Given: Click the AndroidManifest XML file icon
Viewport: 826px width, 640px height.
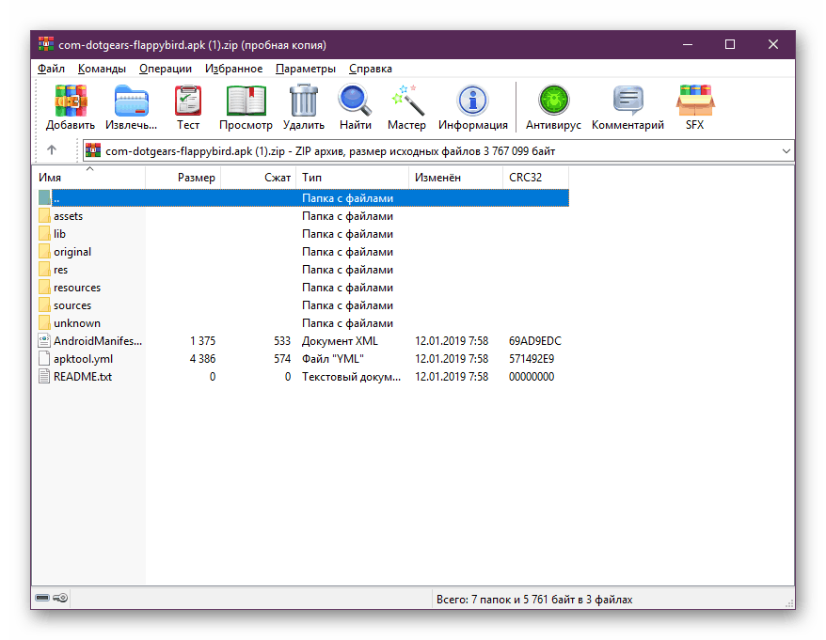Looking at the screenshot, I should click(45, 340).
